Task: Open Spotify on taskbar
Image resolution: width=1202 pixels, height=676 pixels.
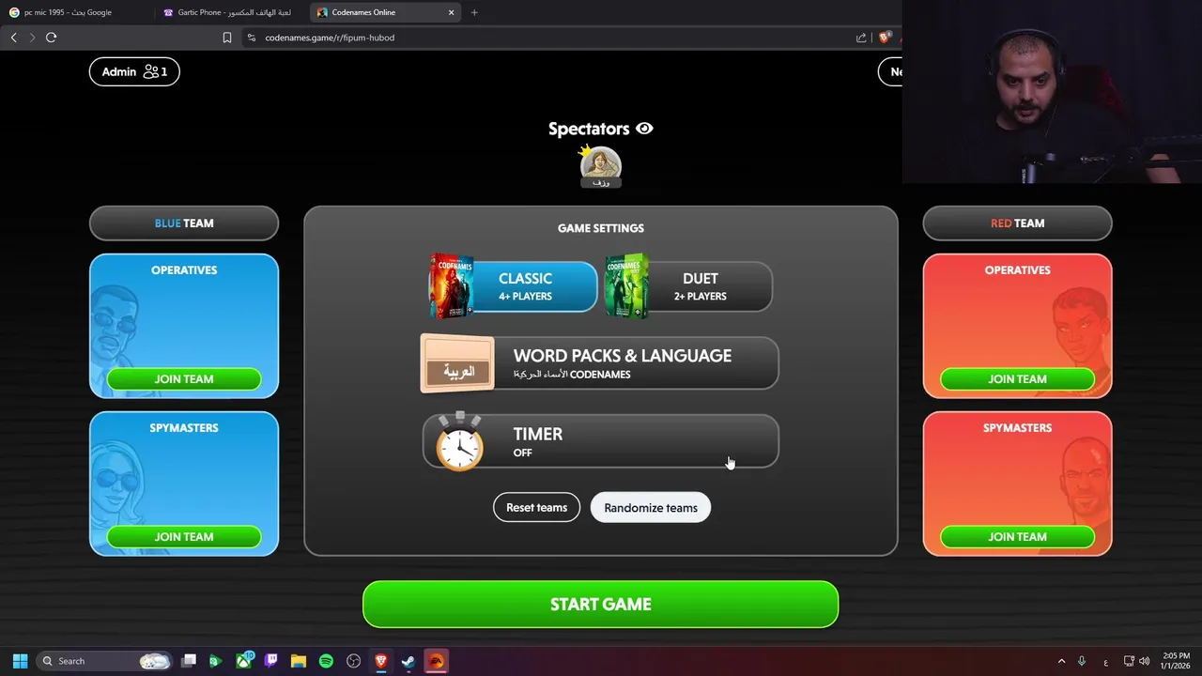Action: (326, 661)
